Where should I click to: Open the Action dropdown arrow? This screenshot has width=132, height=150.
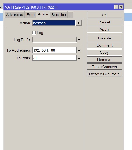pyautogui.click(x=78, y=23)
